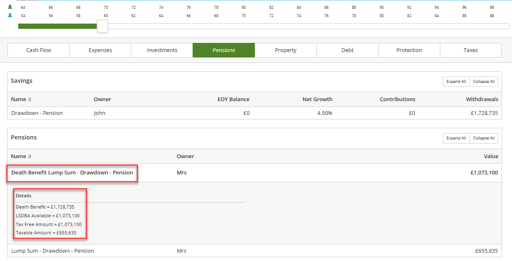512x261 pixels.
Task: Click the Death Benefit = £1,728,735 detail line
Action: click(x=45, y=207)
